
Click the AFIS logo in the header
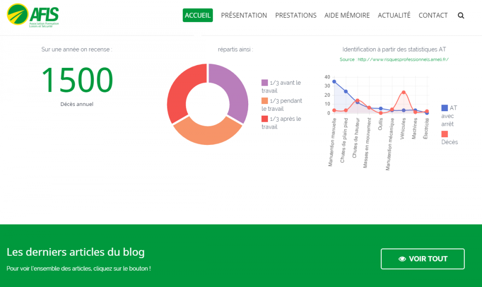click(x=33, y=15)
